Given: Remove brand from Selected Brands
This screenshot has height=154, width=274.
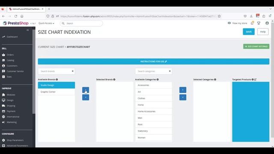Looking at the screenshot, I should [x=86, y=97].
